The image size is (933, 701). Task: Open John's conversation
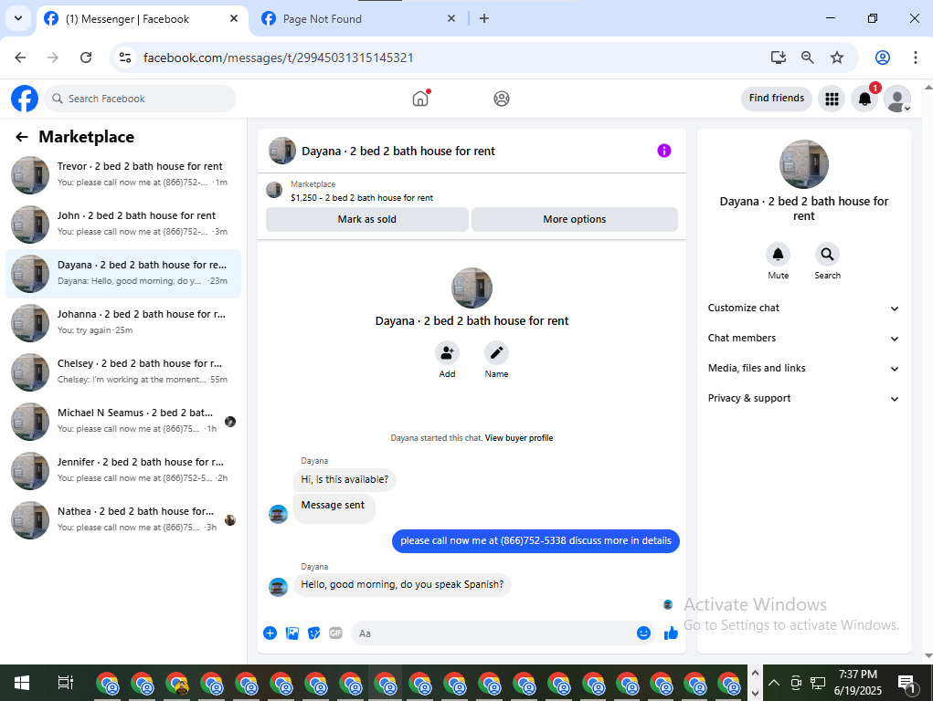click(123, 225)
